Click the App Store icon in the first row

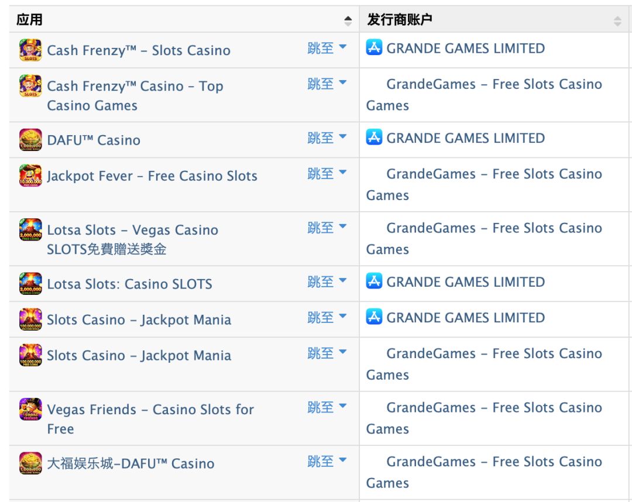[374, 48]
